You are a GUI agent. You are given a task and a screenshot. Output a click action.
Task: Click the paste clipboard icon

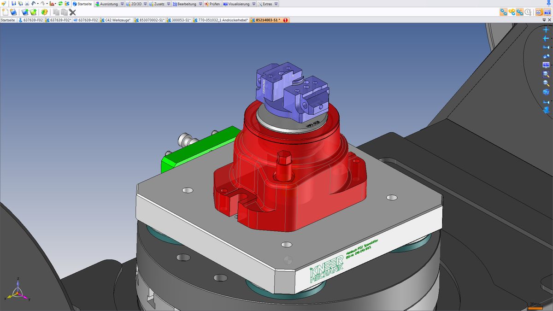[x=64, y=12]
